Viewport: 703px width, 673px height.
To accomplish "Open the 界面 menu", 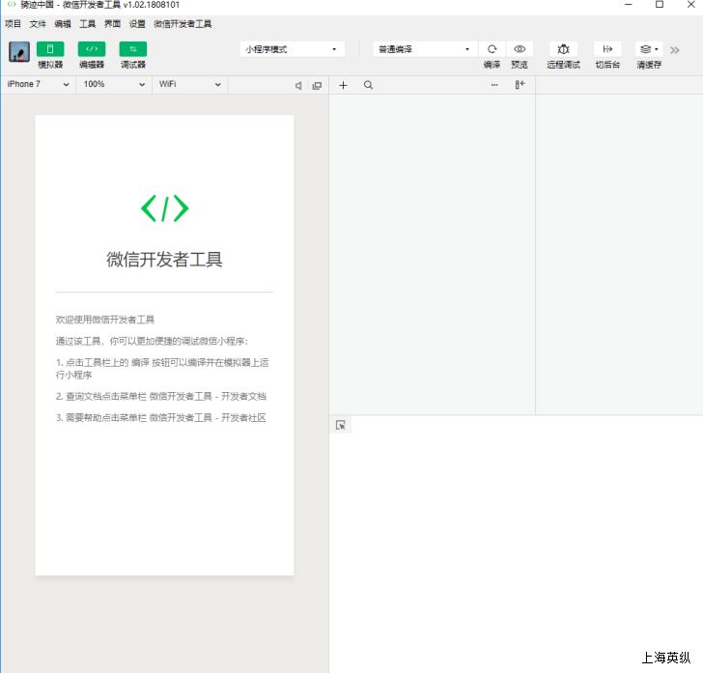I will point(113,24).
